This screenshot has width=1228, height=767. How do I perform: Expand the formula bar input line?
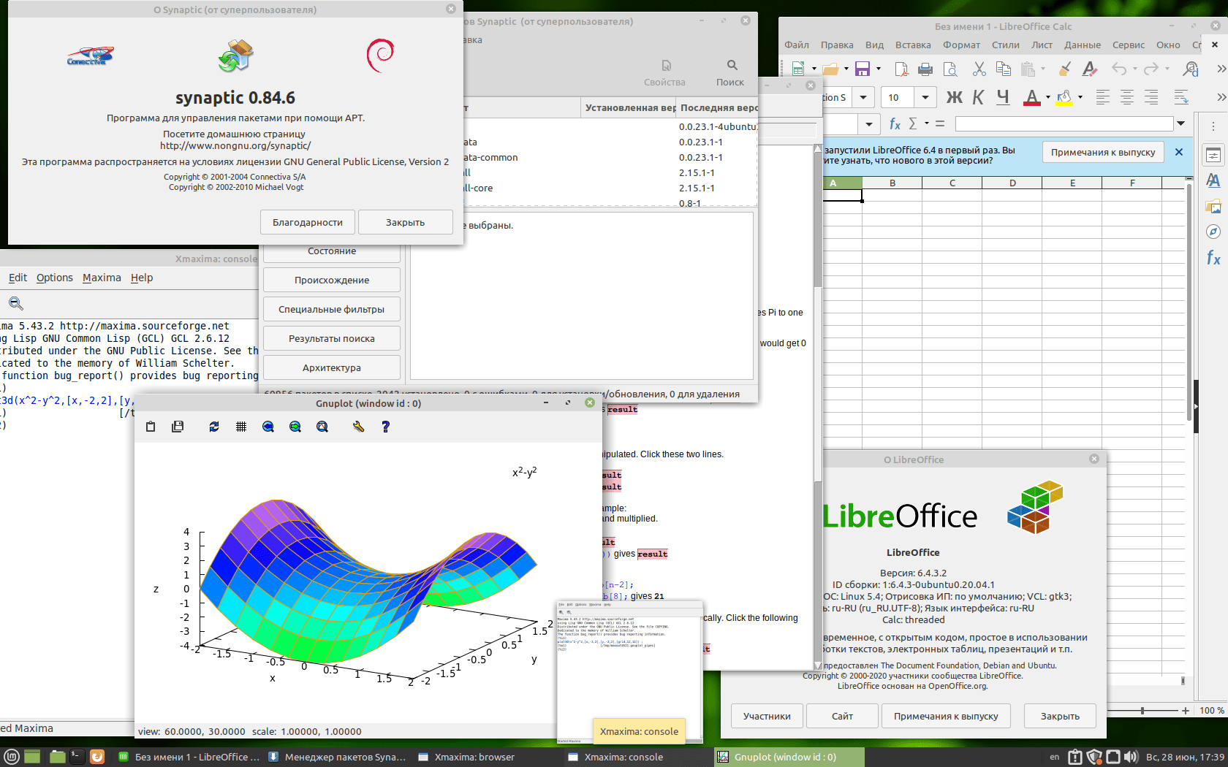tap(1180, 124)
